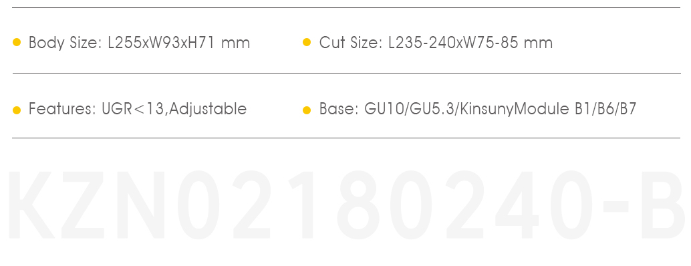Click the final letter B in the watermark
Screen dimensions: 691x266
(x=662, y=205)
